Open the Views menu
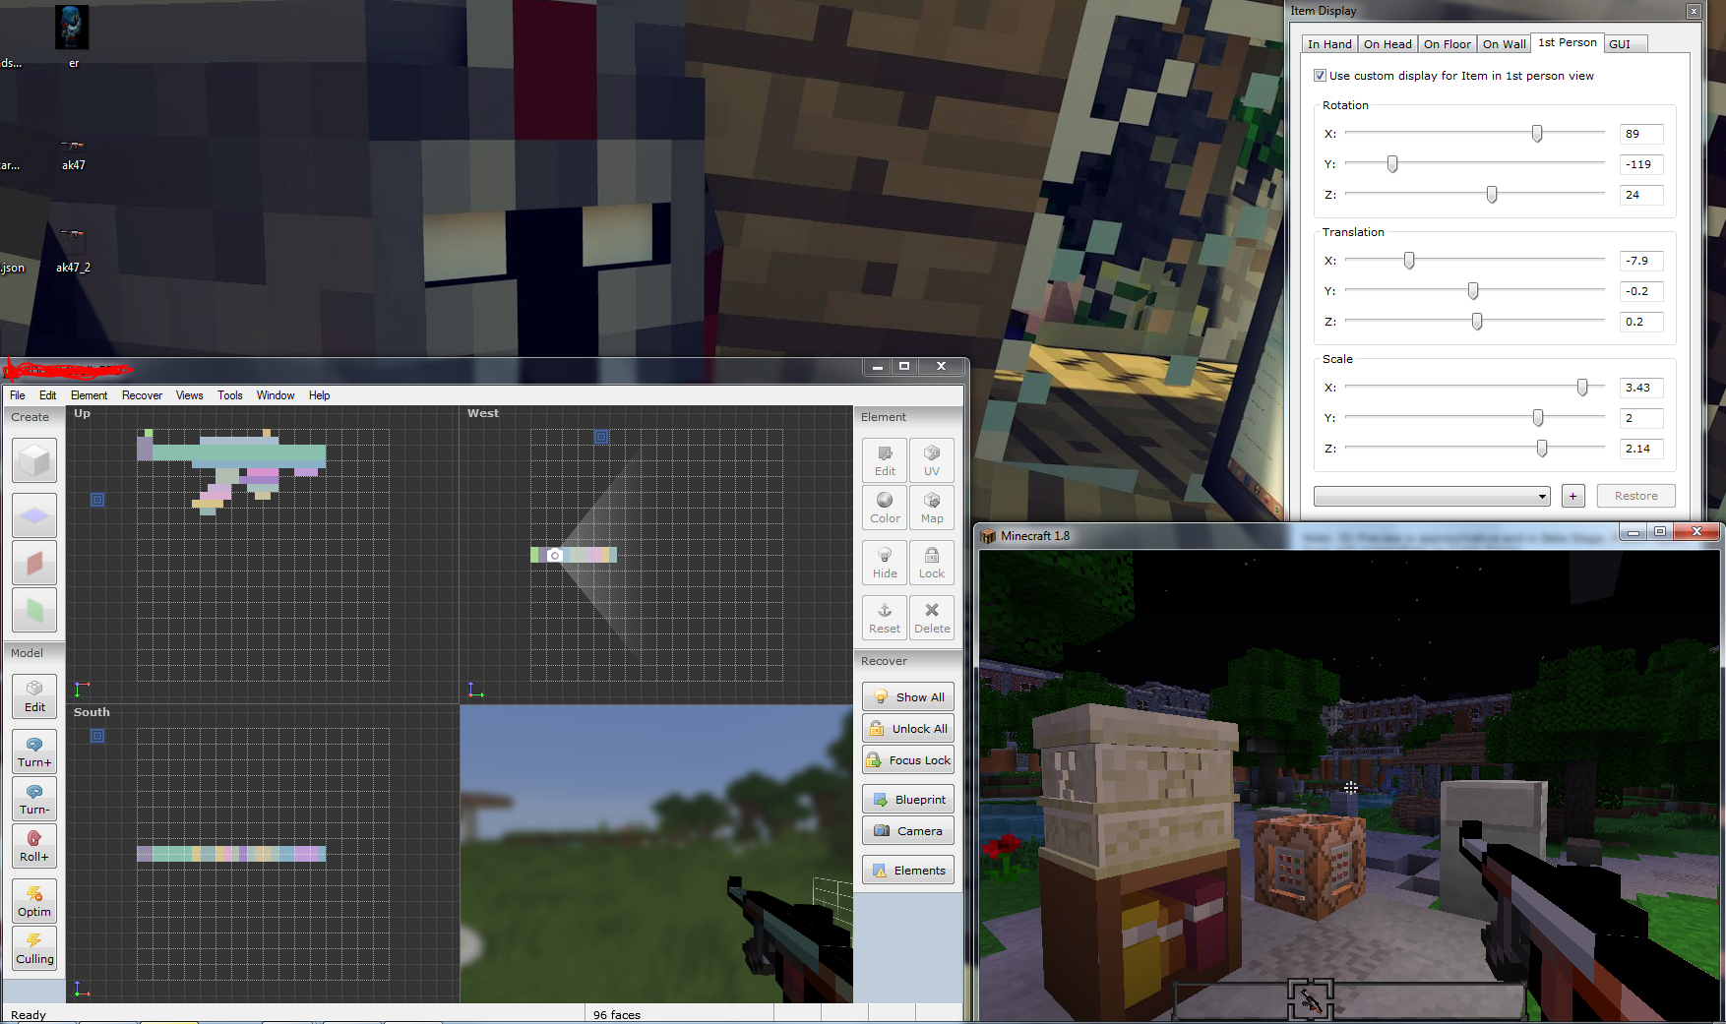The width and height of the screenshot is (1726, 1024). click(x=189, y=395)
